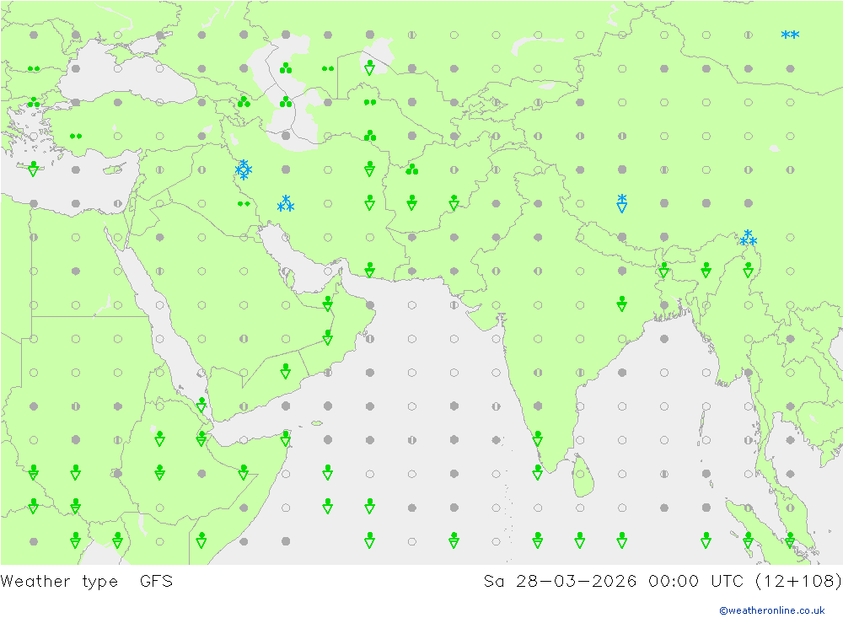Select the blue double-asterisk snow symbol in the top right
843x618 pixels.
(x=790, y=35)
